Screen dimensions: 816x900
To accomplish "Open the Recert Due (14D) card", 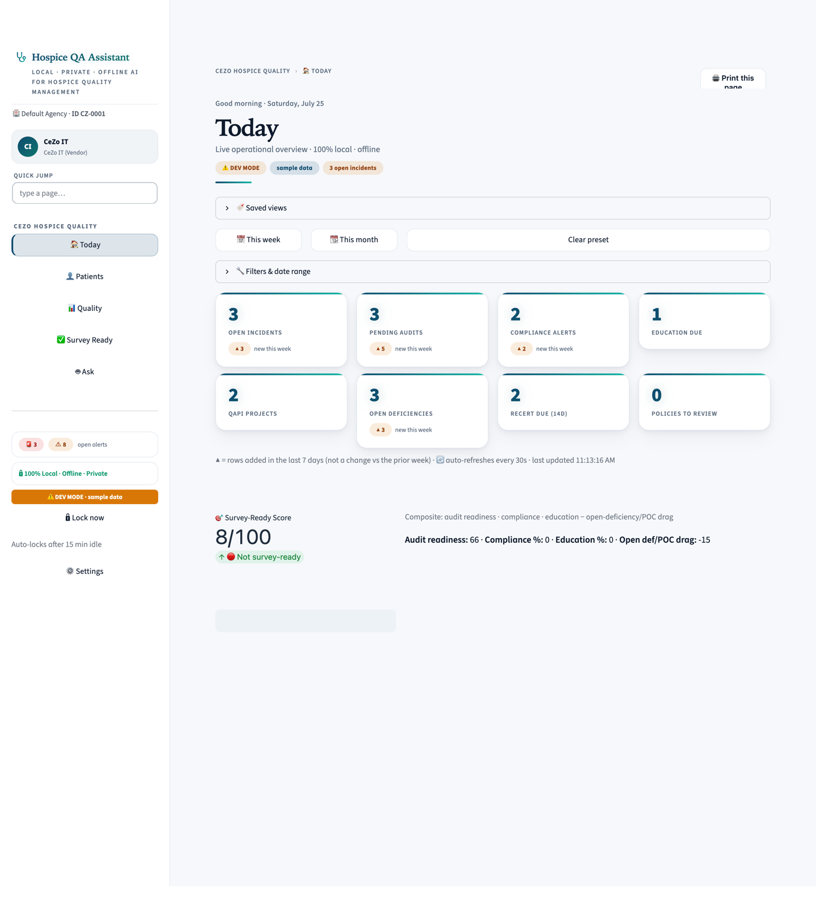I will 563,402.
